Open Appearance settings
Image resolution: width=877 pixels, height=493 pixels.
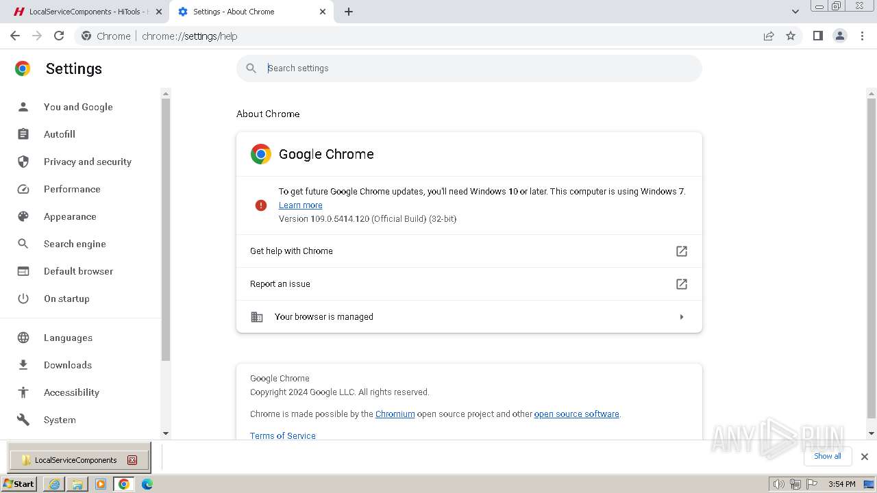70,216
